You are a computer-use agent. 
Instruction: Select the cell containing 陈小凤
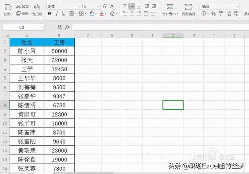coord(27,51)
